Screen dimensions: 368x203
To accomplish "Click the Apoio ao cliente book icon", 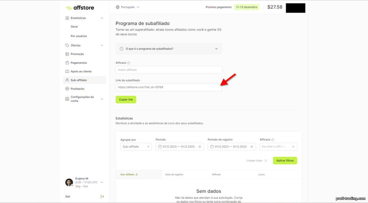I will pos(67,71).
